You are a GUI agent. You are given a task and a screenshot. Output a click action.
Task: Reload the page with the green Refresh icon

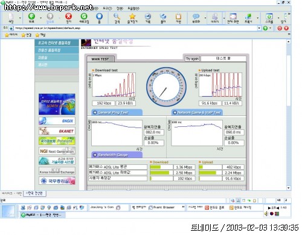84,16
